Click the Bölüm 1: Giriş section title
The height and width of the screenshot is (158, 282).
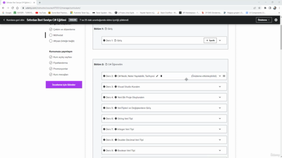[103, 29]
